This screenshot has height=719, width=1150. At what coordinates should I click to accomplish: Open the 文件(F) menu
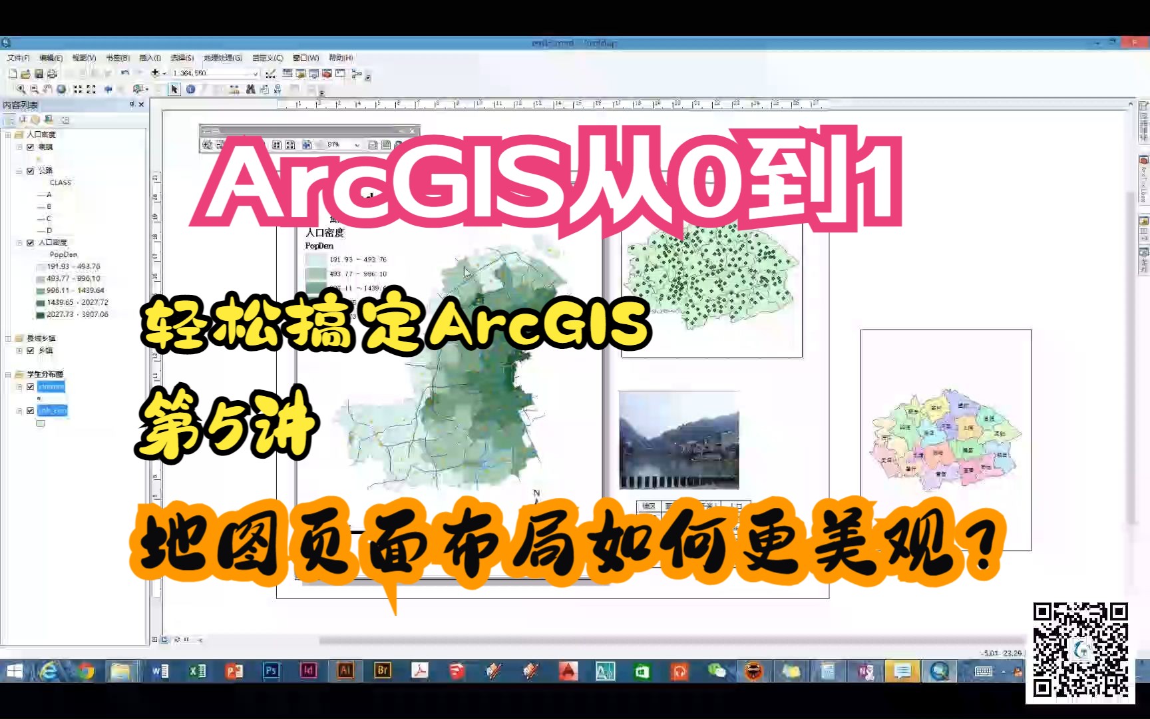18,58
